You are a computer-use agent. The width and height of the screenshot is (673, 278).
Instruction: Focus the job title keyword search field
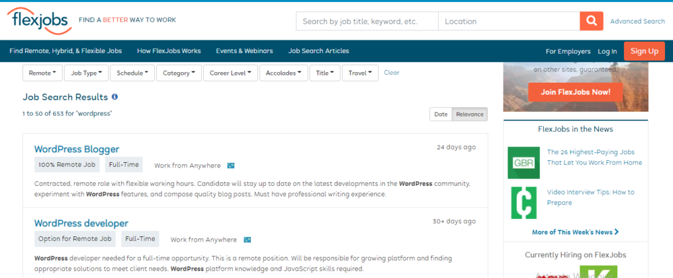[367, 21]
